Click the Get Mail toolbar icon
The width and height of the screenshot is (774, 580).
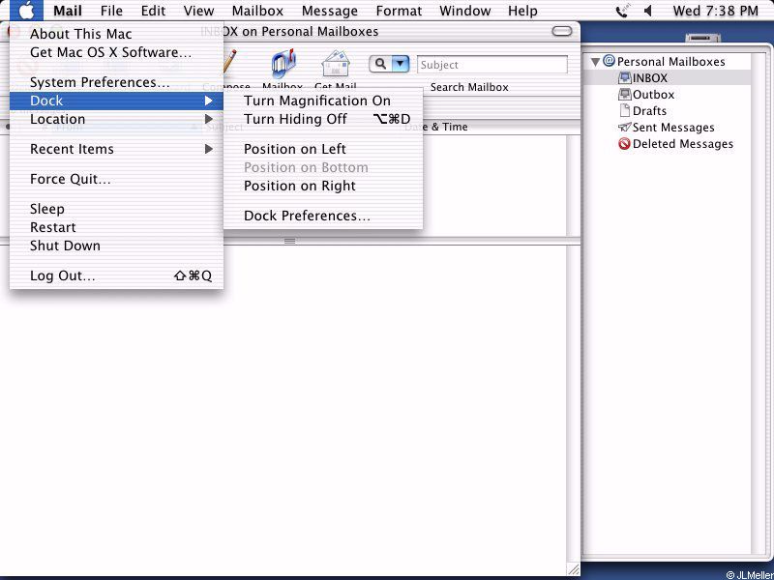[336, 64]
